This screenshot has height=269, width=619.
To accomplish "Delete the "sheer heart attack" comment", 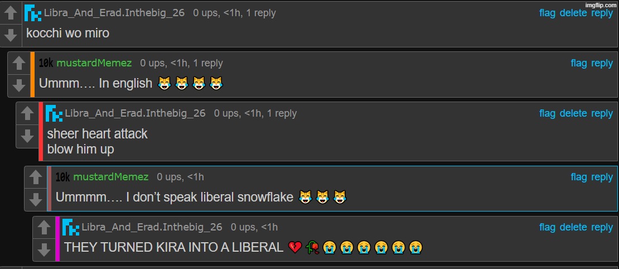I will pos(573,113).
